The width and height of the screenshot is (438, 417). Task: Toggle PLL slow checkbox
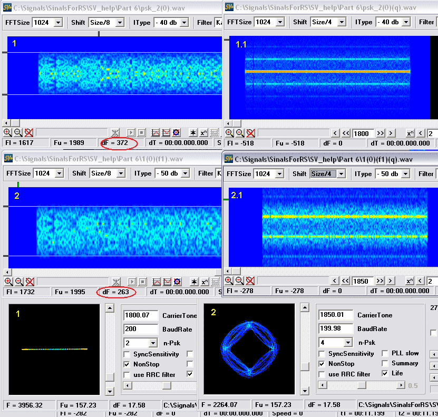point(386,354)
